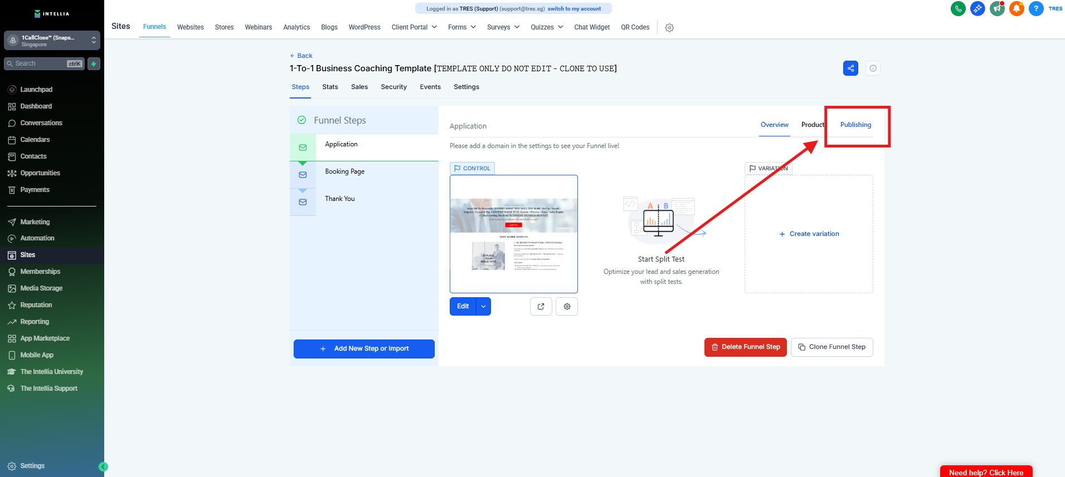Expand the Forms dropdown menu
1065x477 pixels.
(462, 27)
